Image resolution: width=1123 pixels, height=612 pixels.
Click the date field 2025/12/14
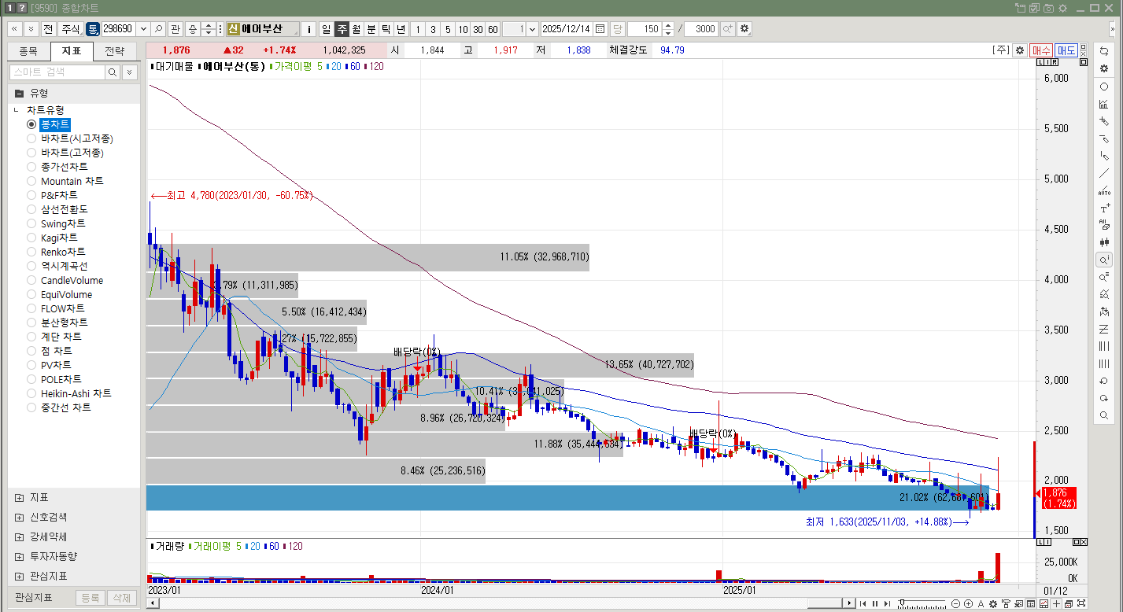pos(567,29)
